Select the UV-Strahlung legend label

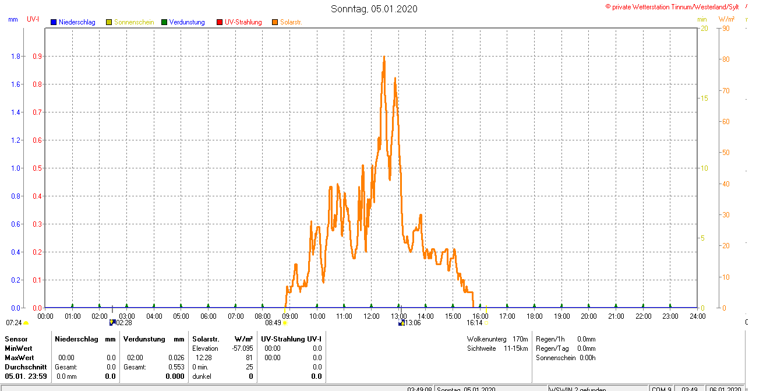tap(243, 22)
